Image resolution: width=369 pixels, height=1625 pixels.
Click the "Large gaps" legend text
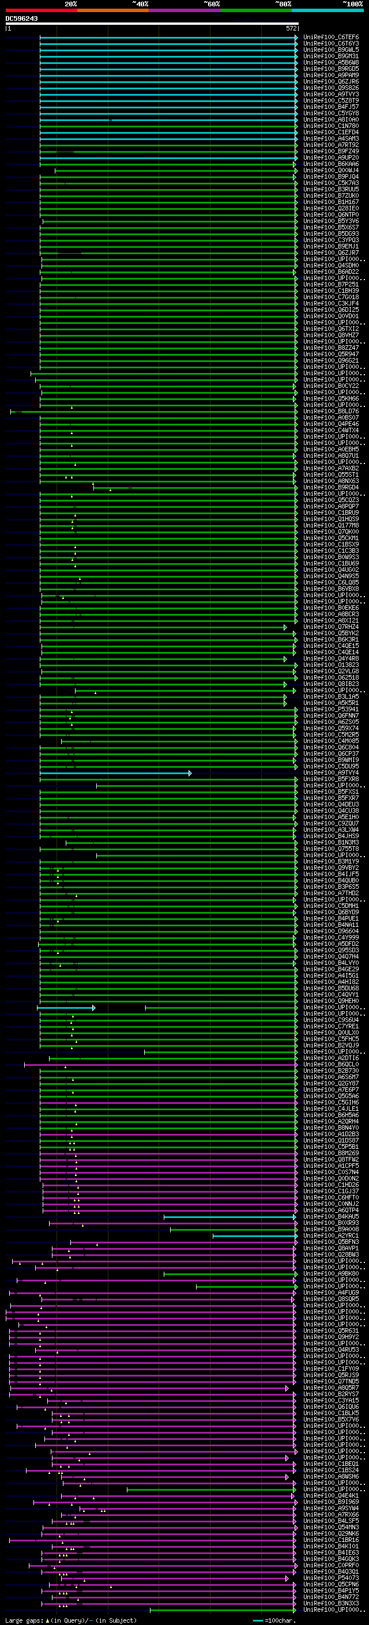tap(25, 1620)
